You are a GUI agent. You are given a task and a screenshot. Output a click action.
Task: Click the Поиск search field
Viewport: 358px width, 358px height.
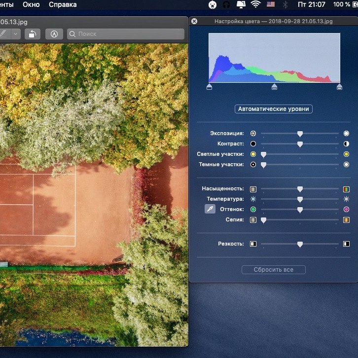(126, 34)
